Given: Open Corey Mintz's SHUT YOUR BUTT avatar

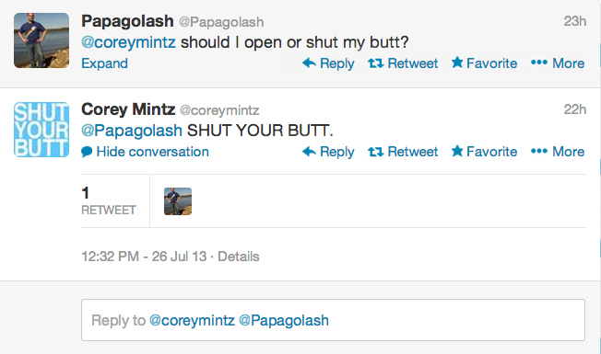Looking at the screenshot, I should coord(41,130).
